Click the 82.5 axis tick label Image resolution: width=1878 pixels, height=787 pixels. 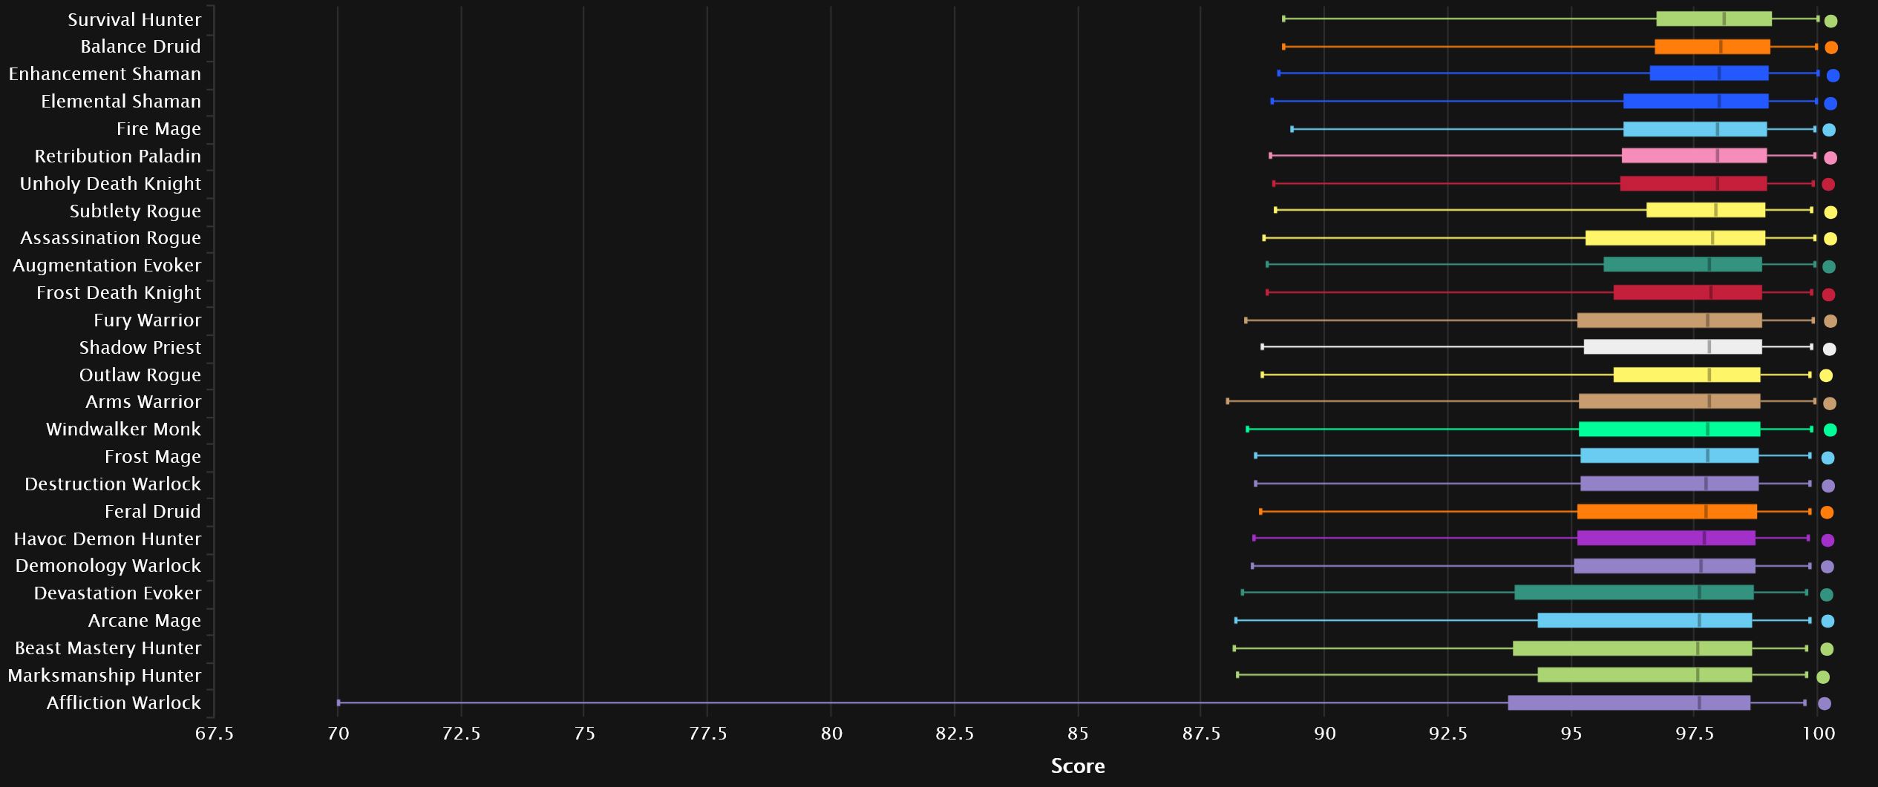point(955,734)
